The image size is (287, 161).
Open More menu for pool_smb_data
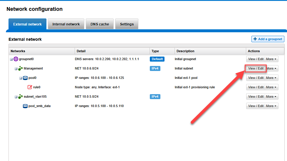271,106
